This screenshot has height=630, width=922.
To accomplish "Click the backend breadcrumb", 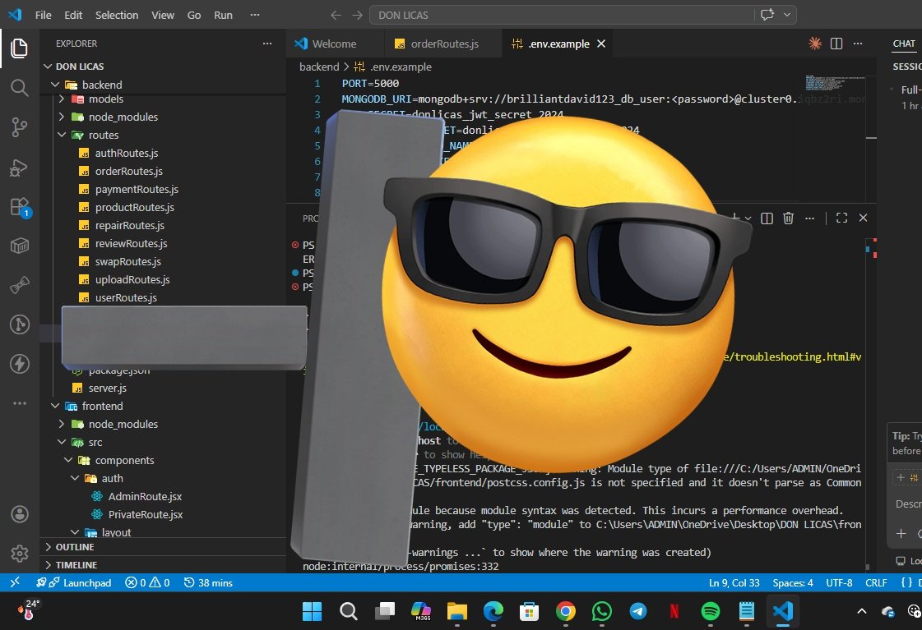I will [x=318, y=67].
